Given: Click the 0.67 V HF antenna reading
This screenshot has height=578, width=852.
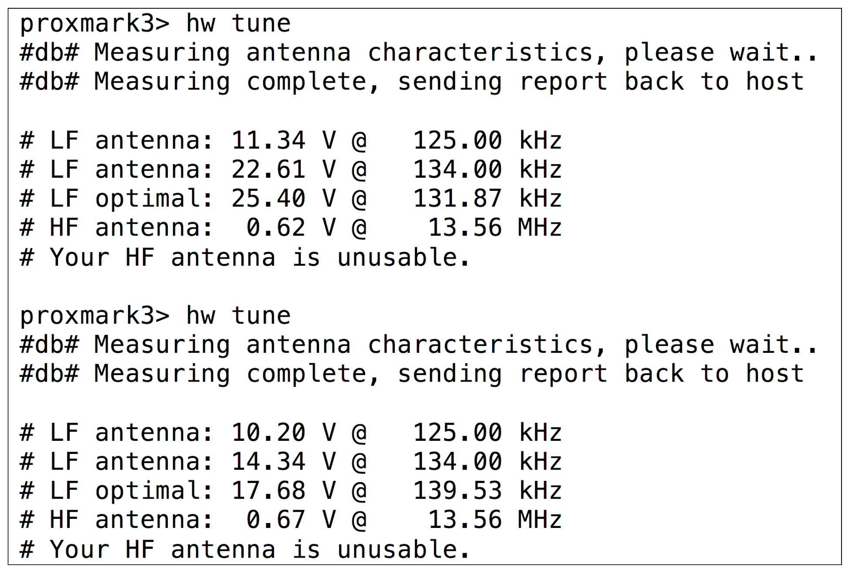Looking at the screenshot, I should (x=291, y=521).
